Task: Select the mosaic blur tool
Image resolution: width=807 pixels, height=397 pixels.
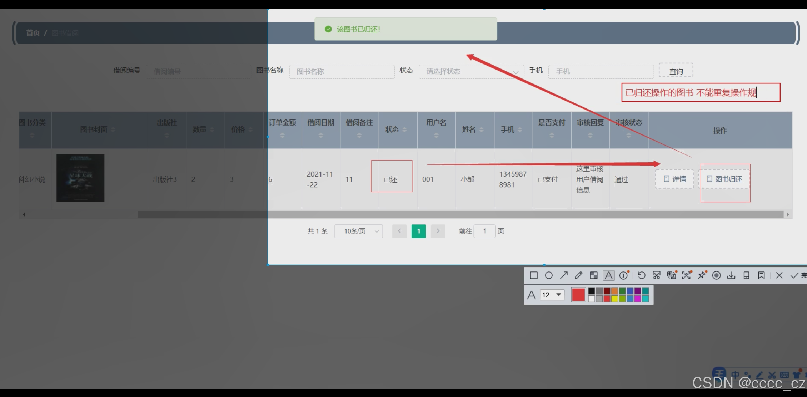Action: click(593, 275)
